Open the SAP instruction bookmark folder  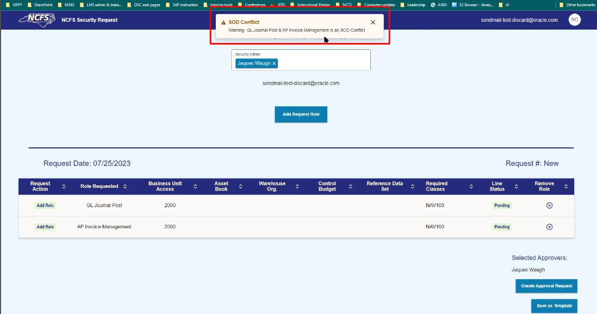click(182, 5)
